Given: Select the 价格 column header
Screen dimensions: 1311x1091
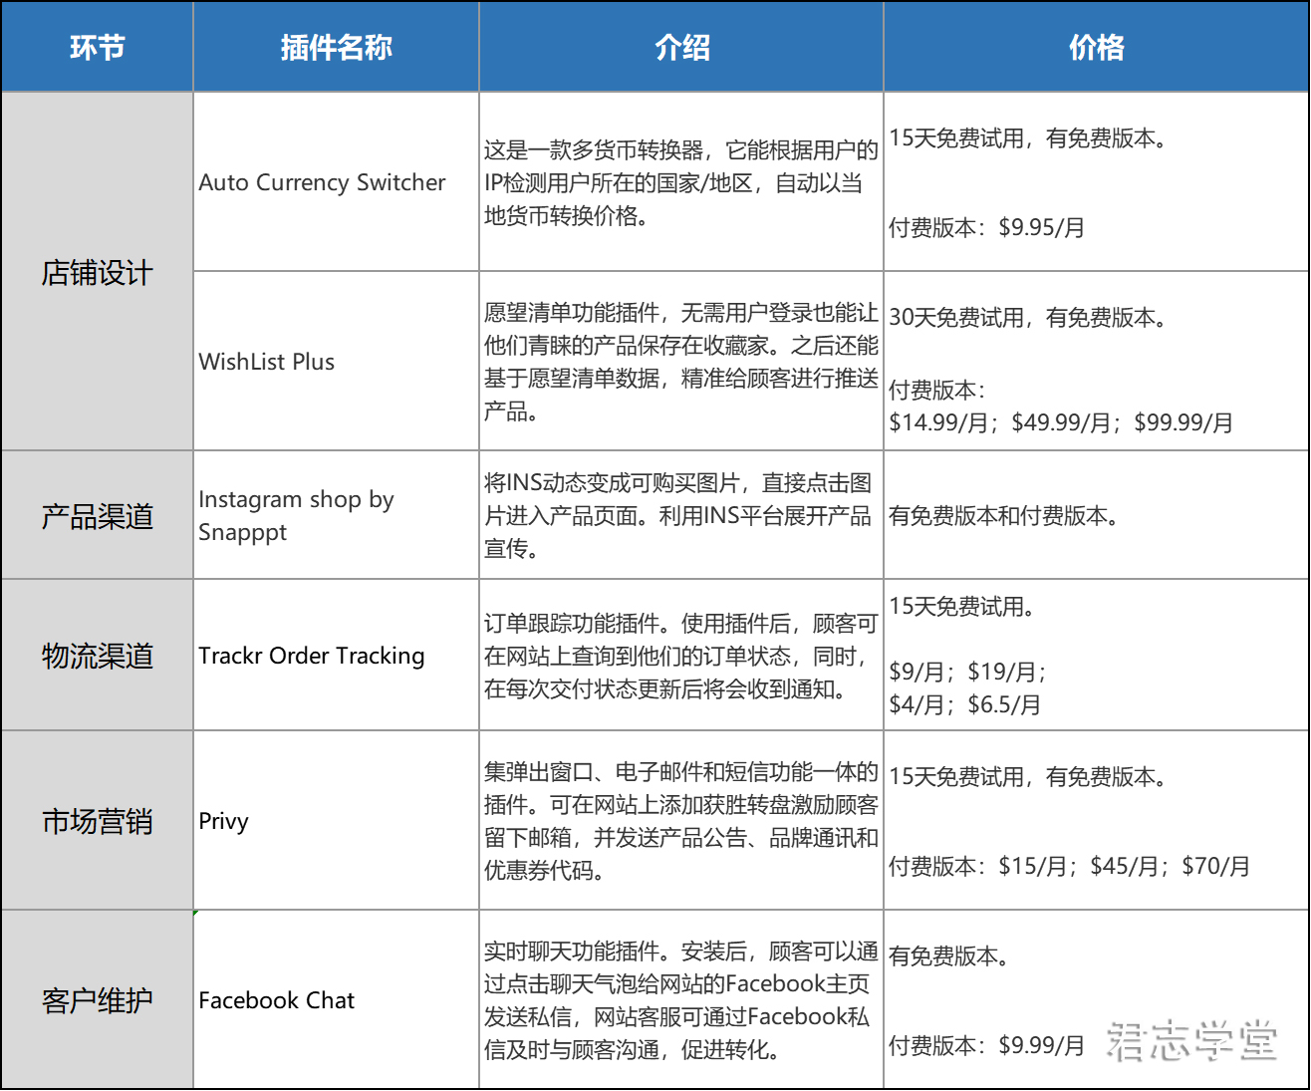Looking at the screenshot, I should pyautogui.click(x=1096, y=47).
